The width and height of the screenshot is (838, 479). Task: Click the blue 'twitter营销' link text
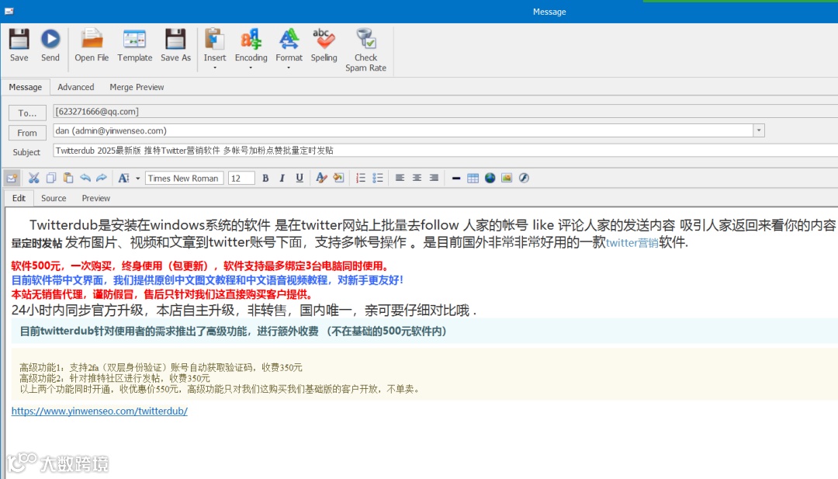632,243
